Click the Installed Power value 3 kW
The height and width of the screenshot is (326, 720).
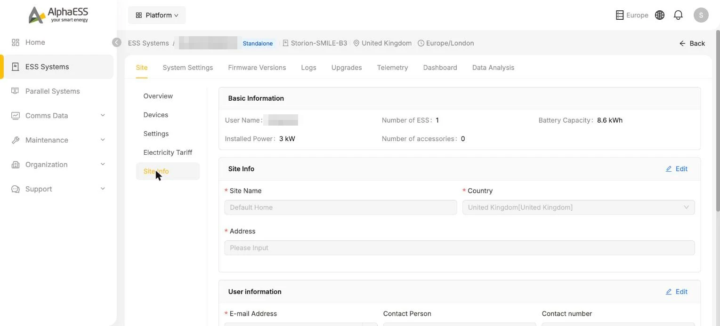tap(287, 139)
